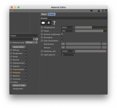Click the Light pass ID animation dot

[42, 55]
